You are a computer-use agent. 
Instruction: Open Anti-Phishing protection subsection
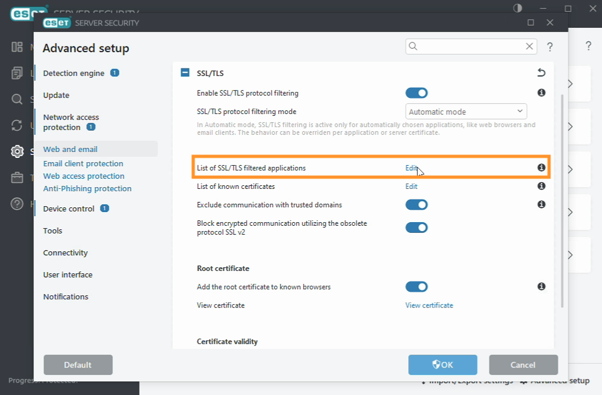pos(87,188)
